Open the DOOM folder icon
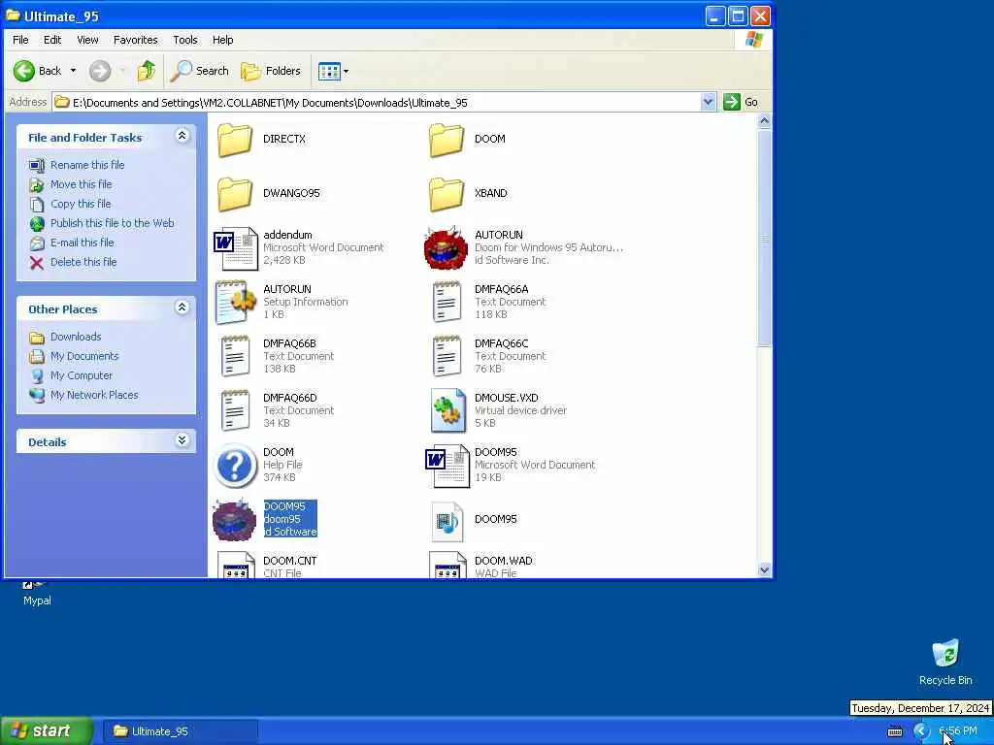The height and width of the screenshot is (745, 994). tap(447, 140)
